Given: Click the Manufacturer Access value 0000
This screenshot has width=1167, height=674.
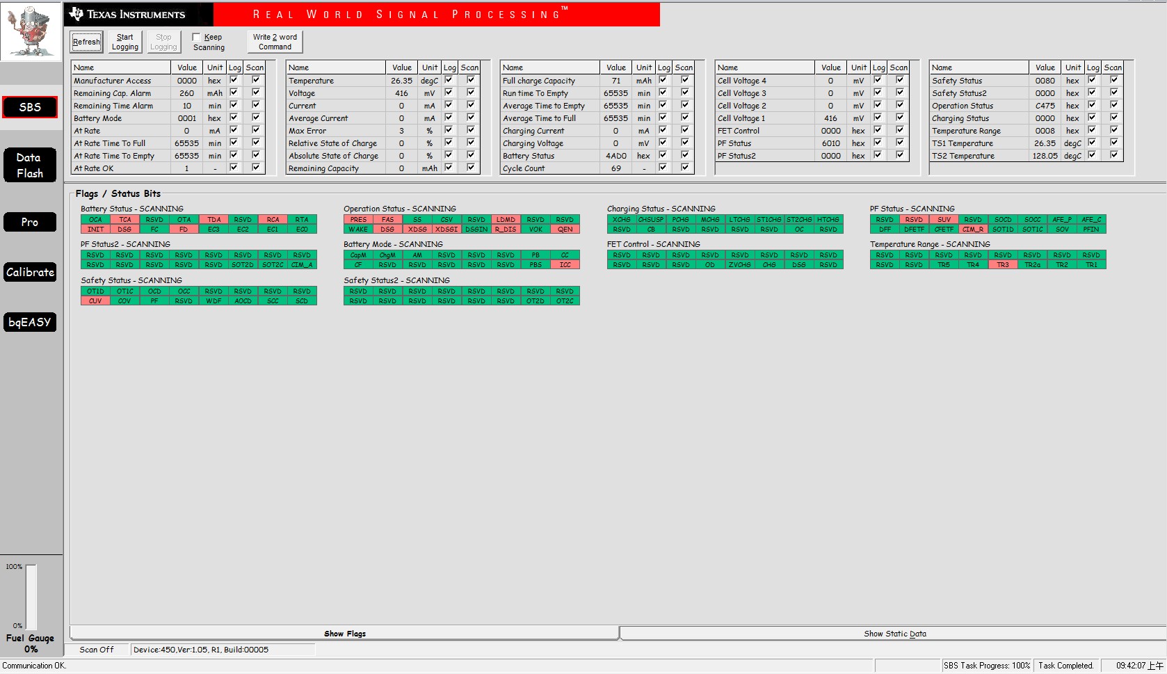Looking at the screenshot, I should point(186,81).
